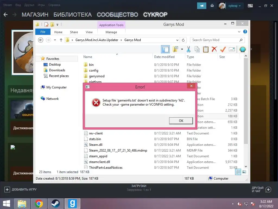278x209 pixels.
Task: Click the Explorer vertical scrollbar
Action: (x=246, y=101)
